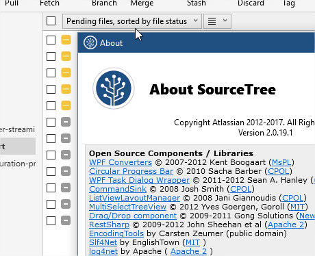Open CPOL link next to Josh Smith

(x=241, y=189)
